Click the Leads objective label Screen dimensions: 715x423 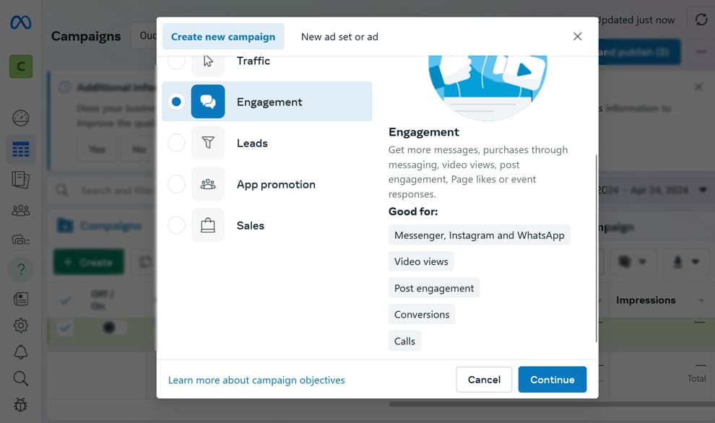tap(252, 143)
